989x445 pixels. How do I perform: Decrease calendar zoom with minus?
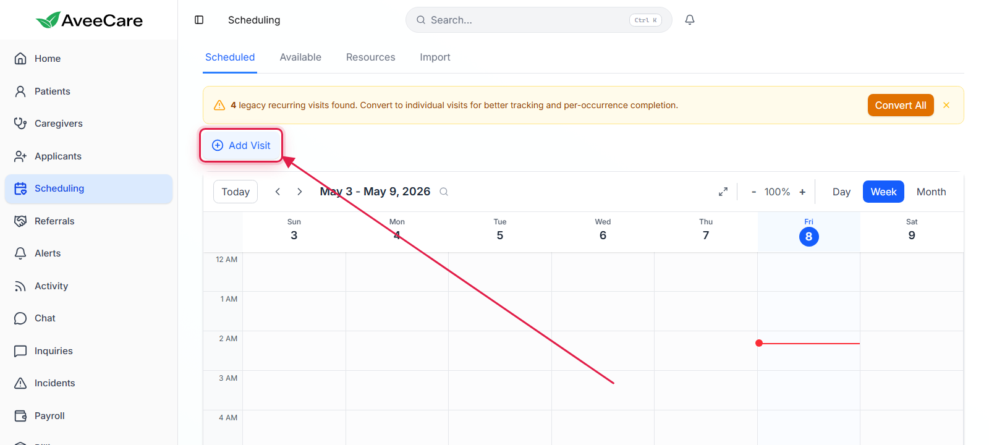click(x=753, y=192)
